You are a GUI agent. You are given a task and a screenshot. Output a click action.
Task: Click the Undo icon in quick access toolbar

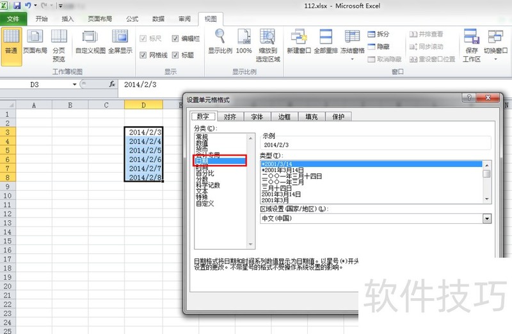pyautogui.click(x=28, y=5)
